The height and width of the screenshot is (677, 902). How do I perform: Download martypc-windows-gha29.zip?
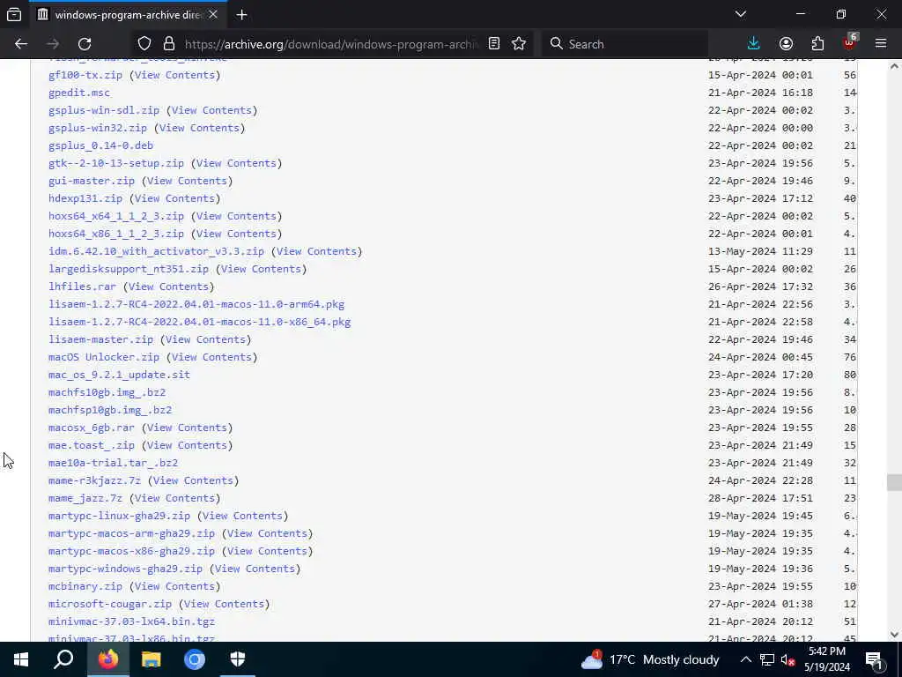(125, 569)
